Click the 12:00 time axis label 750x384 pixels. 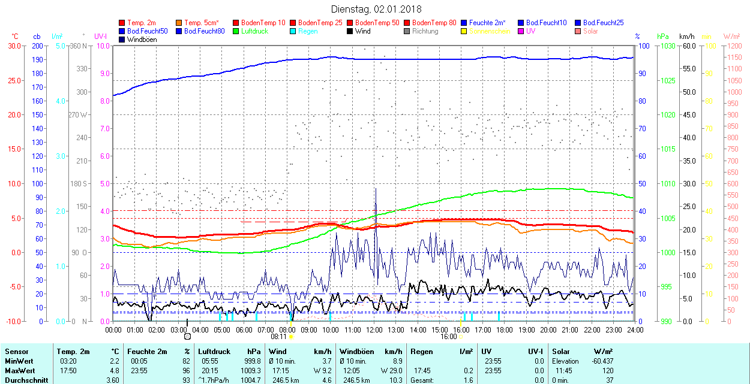click(x=374, y=329)
